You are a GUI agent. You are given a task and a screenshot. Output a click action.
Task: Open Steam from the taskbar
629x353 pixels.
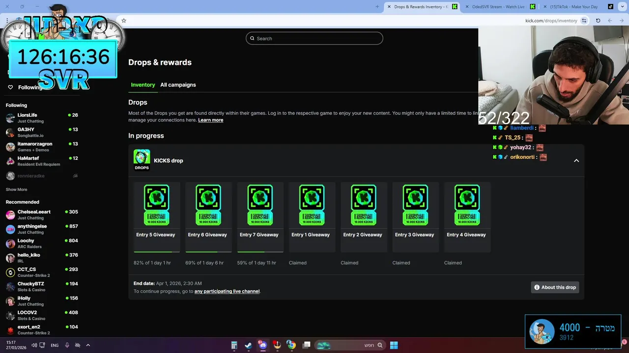(x=248, y=345)
